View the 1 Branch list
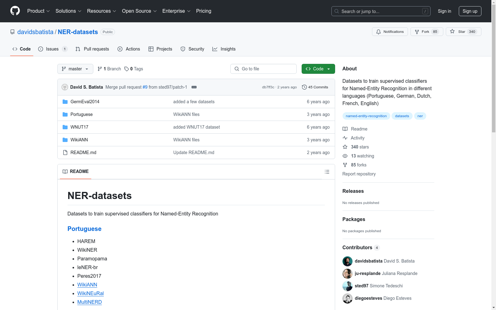 pos(109,69)
